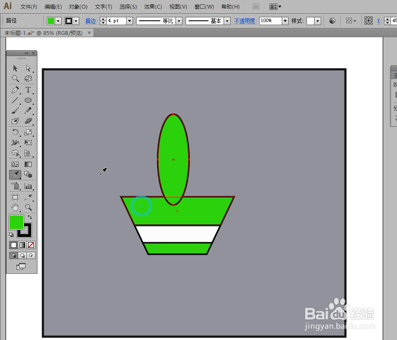Open the 窗口 menu
Screen dimensions: 397x340
click(x=204, y=6)
